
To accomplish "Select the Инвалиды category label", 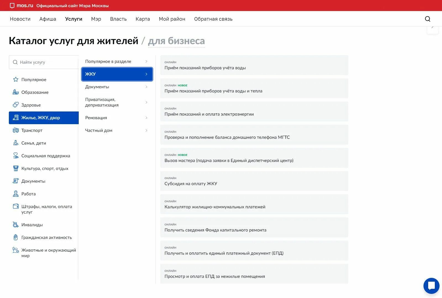I will pyautogui.click(x=32, y=225).
